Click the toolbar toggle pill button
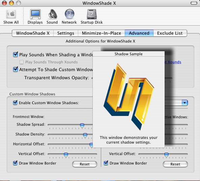 click(194, 3)
